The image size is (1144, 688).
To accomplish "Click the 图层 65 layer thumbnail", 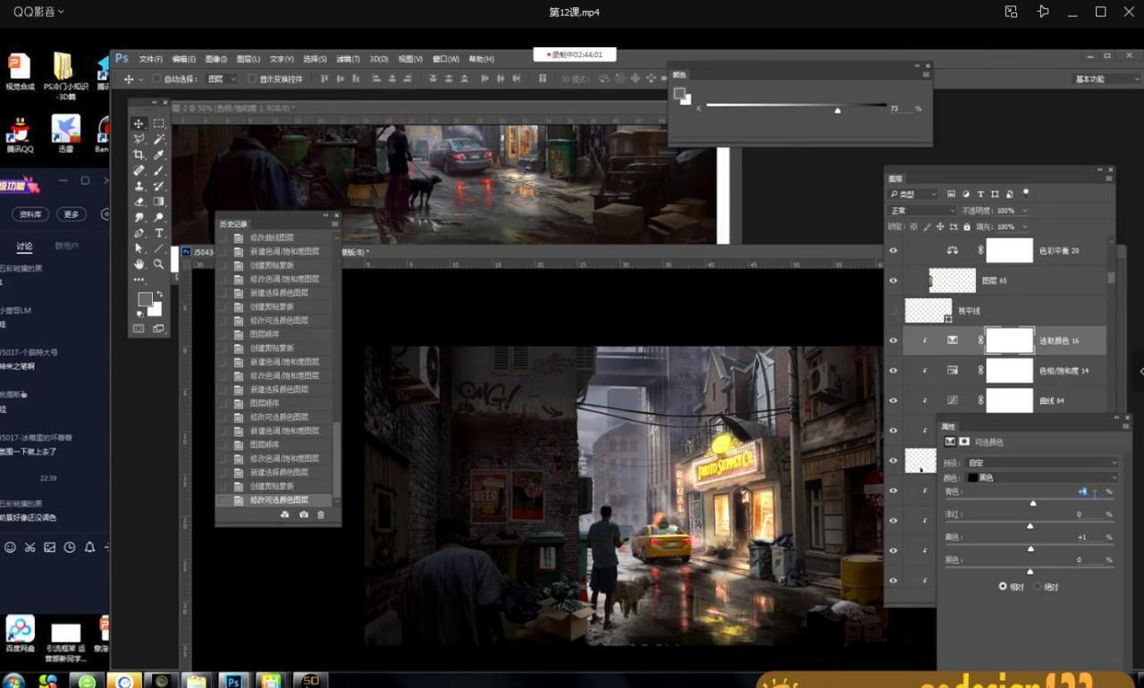I will 952,281.
